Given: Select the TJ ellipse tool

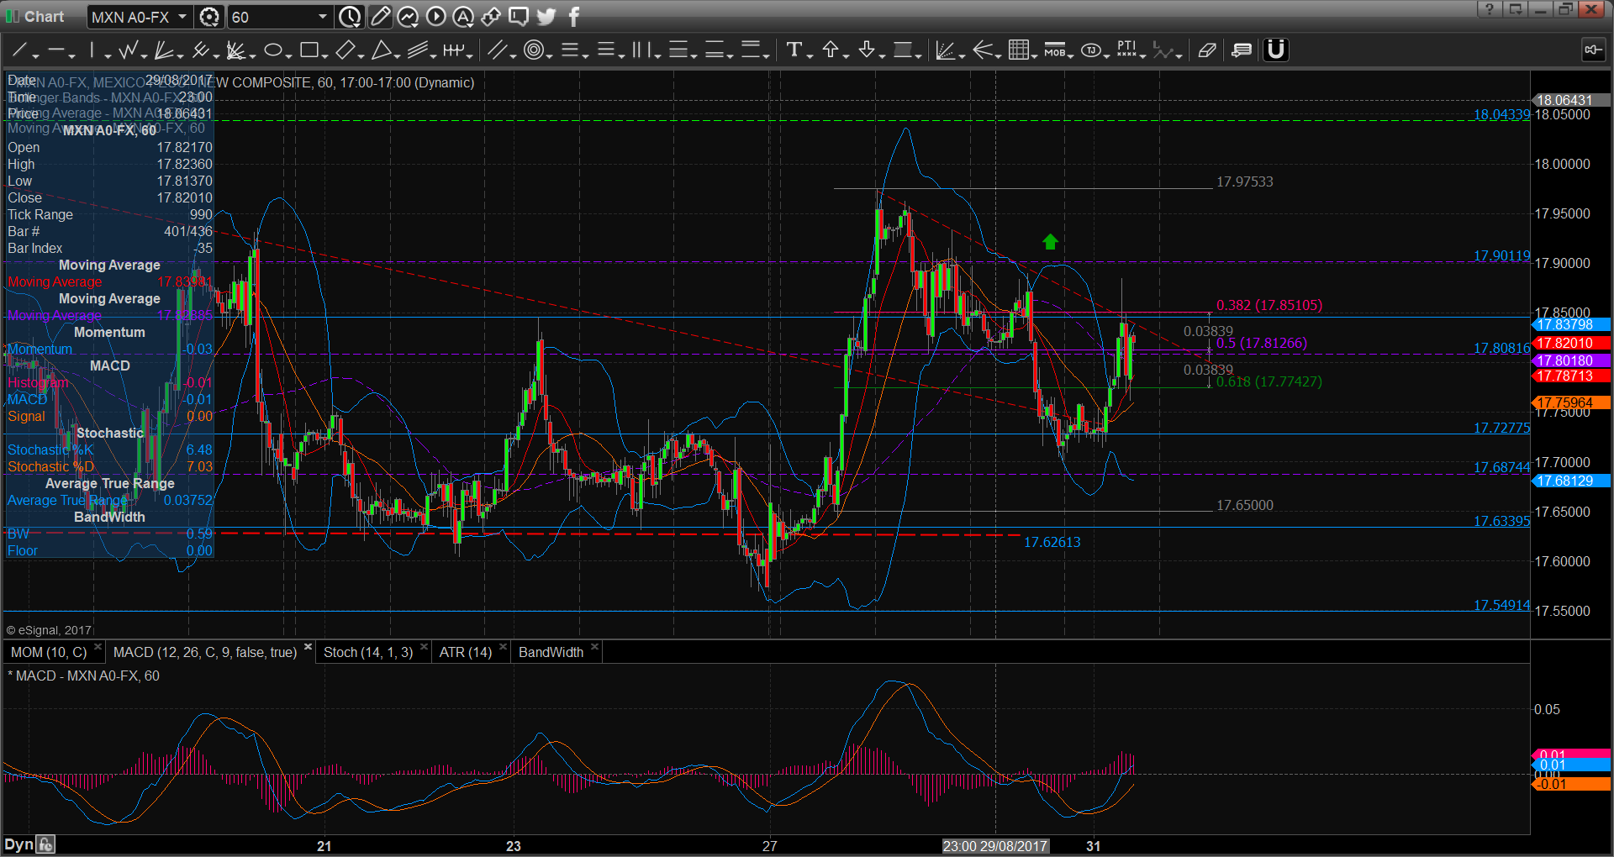Looking at the screenshot, I should click(1091, 50).
